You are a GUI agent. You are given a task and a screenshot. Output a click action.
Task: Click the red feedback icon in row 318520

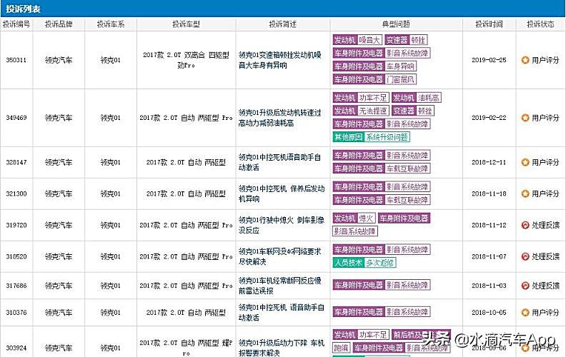[525, 256]
